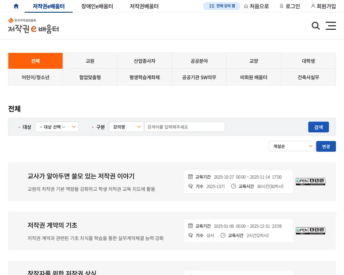Select the 교원 category filter

tap(90, 61)
